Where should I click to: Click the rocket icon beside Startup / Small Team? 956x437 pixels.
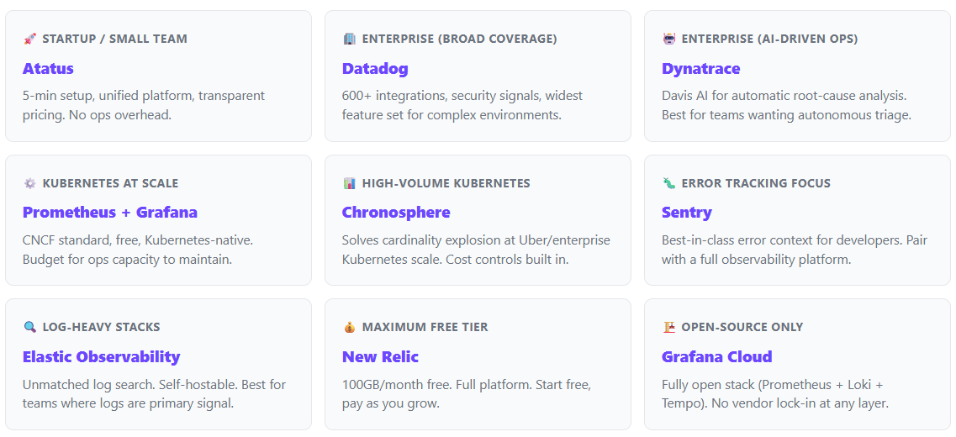(29, 39)
